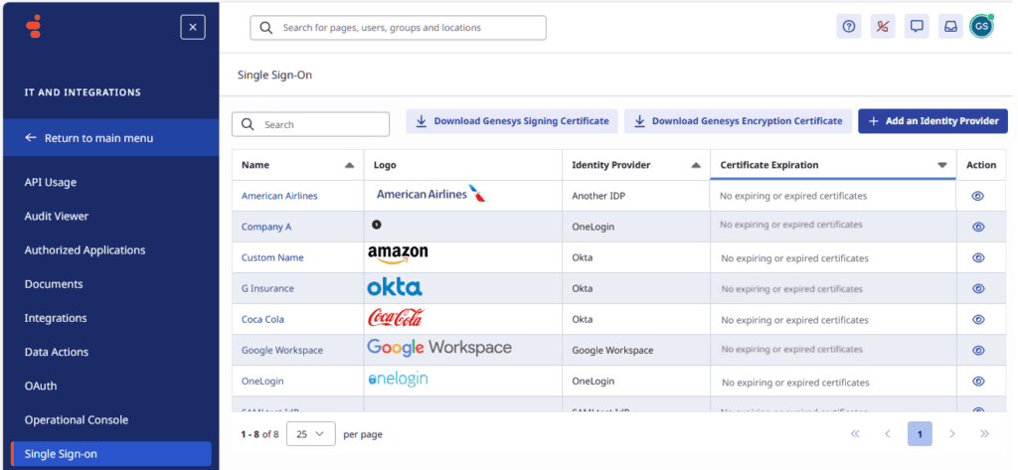Click the Action column header

(x=981, y=165)
